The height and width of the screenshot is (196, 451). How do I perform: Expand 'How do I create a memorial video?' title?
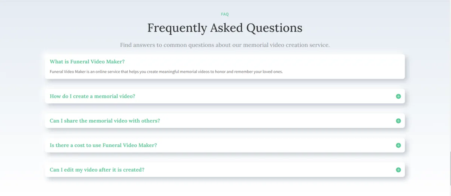(92, 96)
